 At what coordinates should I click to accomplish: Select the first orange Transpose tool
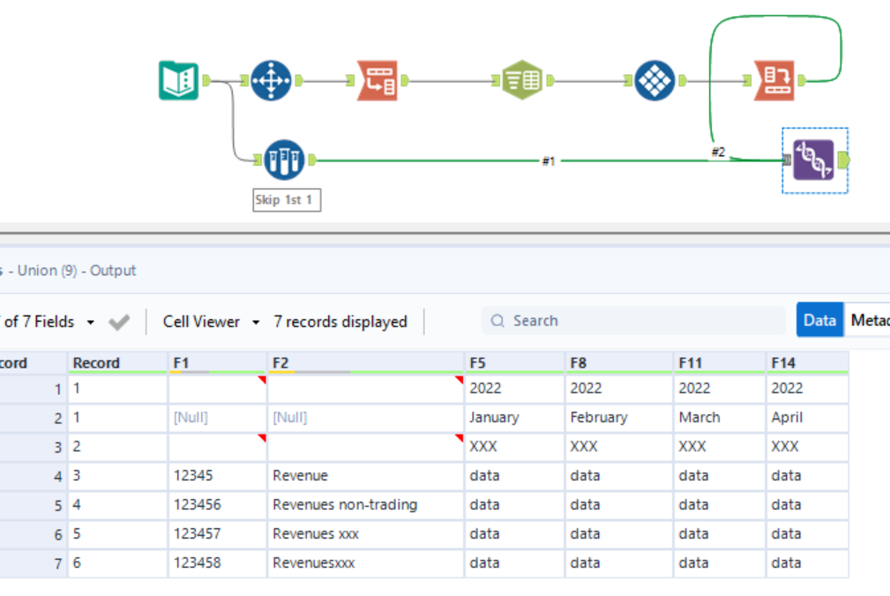point(378,80)
